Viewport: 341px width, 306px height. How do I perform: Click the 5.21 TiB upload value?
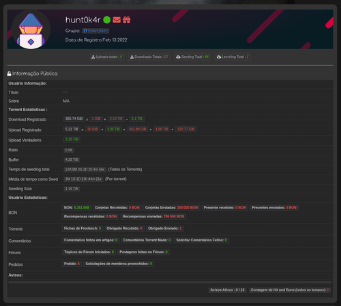pyautogui.click(x=72, y=129)
